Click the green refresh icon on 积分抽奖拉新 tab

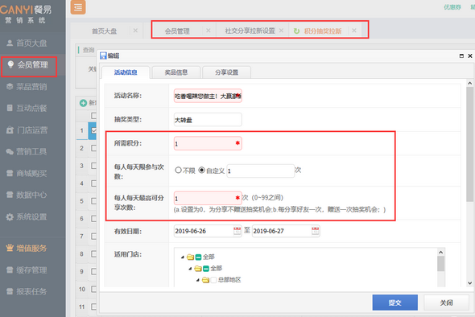(x=296, y=31)
